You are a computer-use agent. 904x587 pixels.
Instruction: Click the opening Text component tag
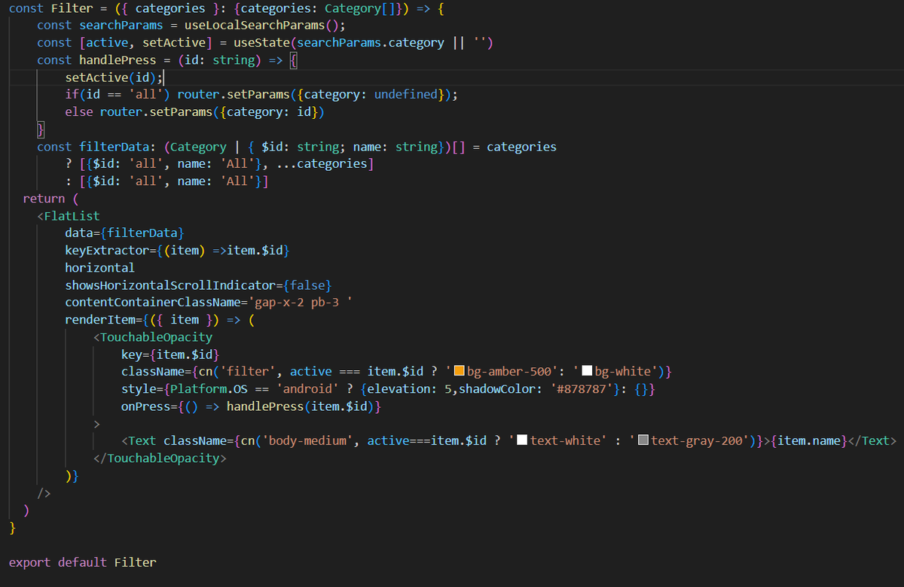click(x=142, y=440)
